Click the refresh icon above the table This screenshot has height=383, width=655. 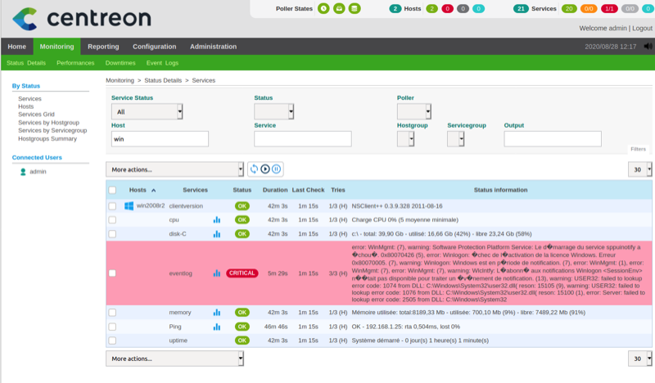[x=255, y=169]
